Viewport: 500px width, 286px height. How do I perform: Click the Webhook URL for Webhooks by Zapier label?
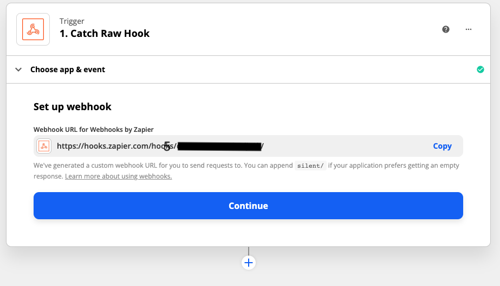tap(93, 129)
